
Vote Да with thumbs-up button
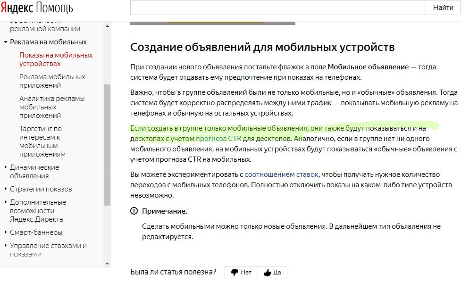pos(273,272)
